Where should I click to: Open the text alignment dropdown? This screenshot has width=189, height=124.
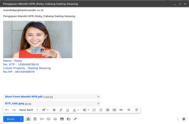coord(86,110)
